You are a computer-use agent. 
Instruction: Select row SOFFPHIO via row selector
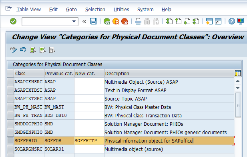click(x=10, y=141)
